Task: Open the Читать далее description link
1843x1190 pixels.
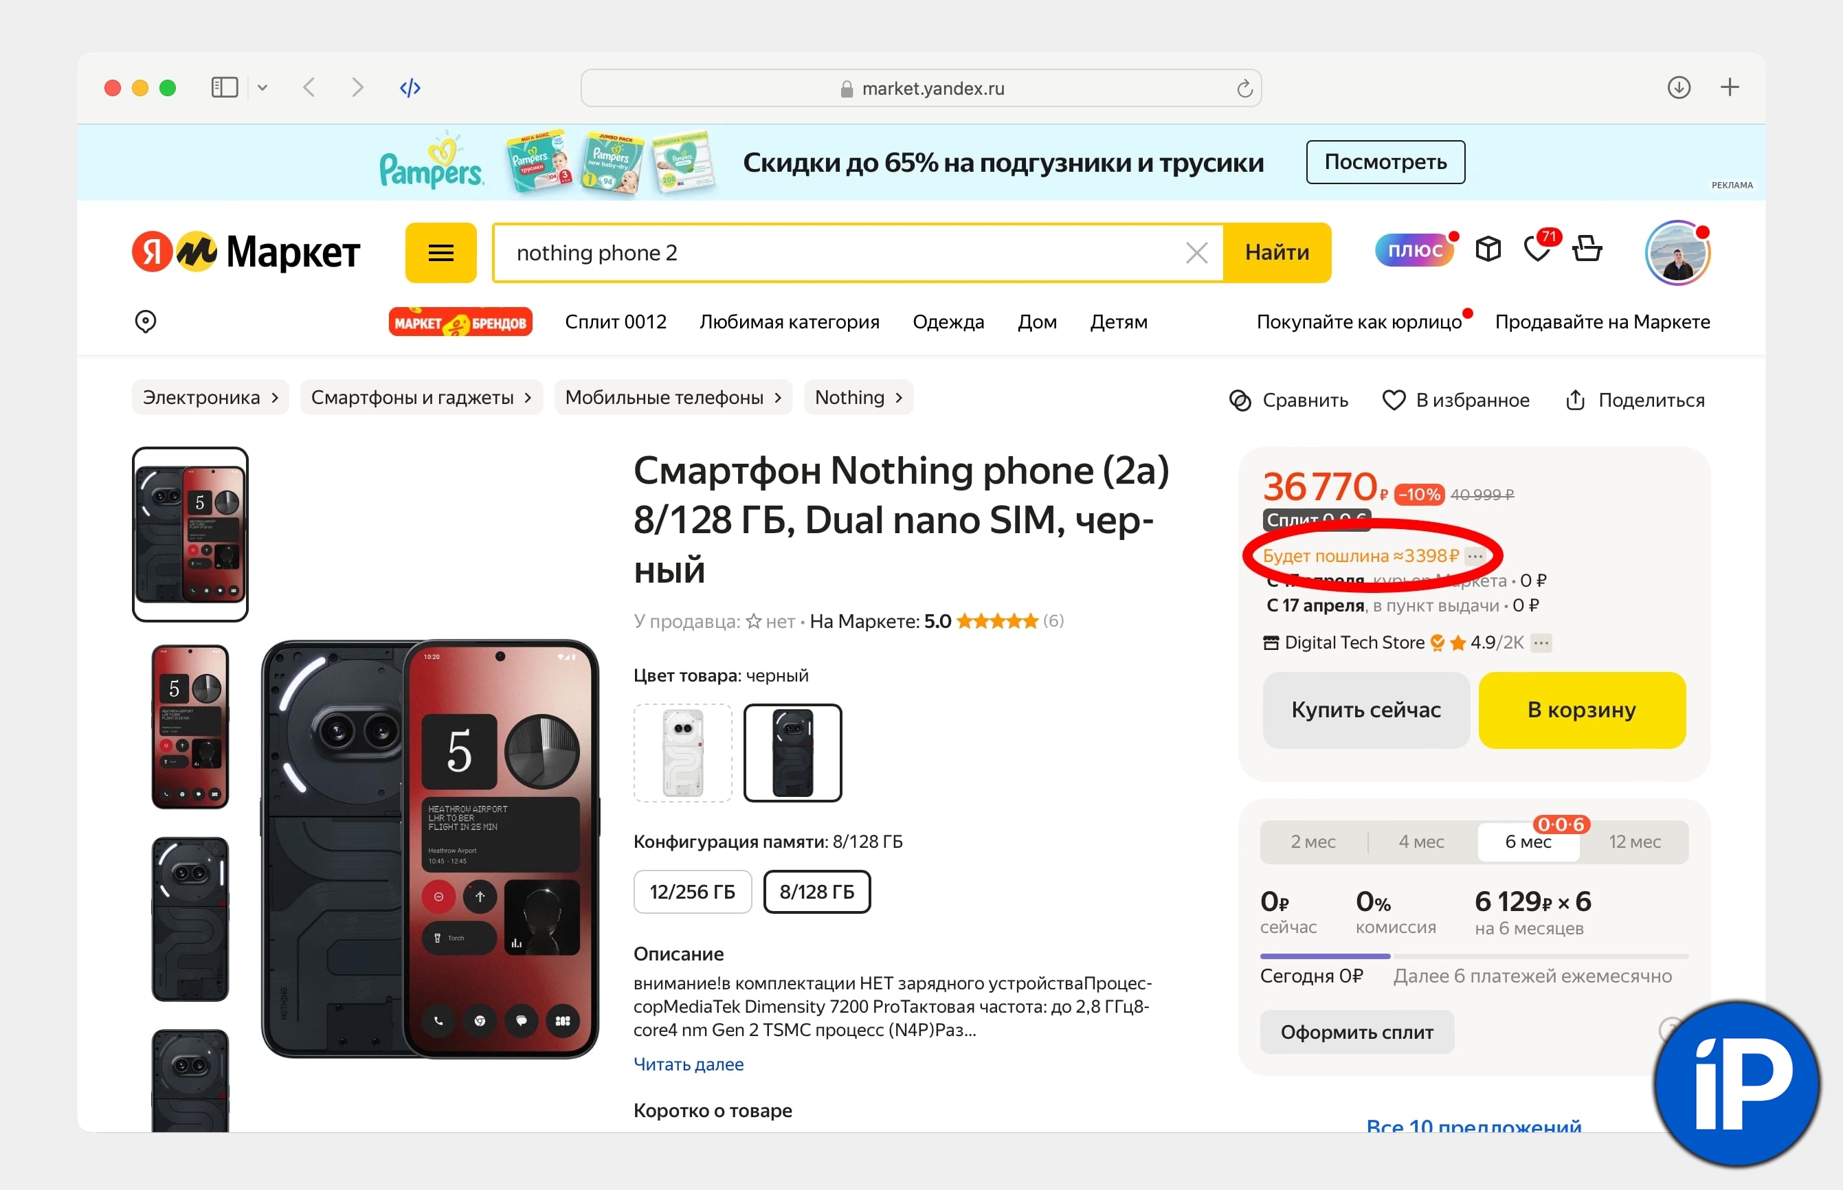Action: 688,1064
